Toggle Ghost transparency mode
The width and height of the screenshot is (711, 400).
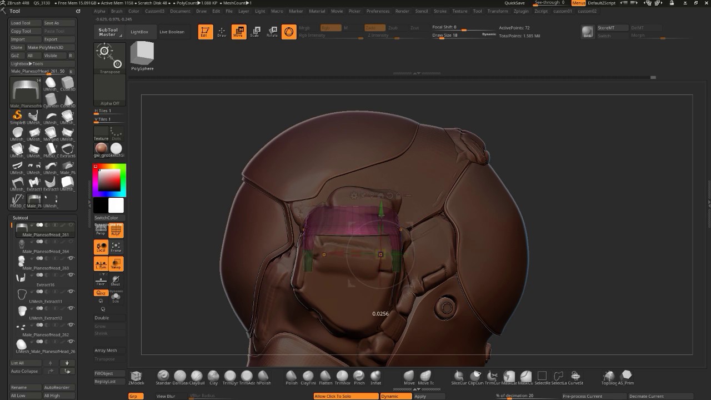tap(116, 281)
